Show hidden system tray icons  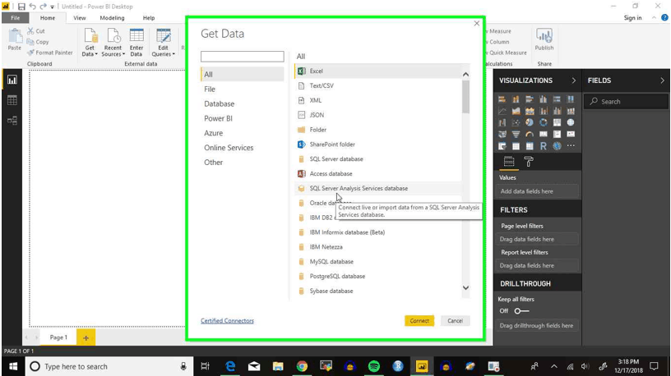pos(553,366)
